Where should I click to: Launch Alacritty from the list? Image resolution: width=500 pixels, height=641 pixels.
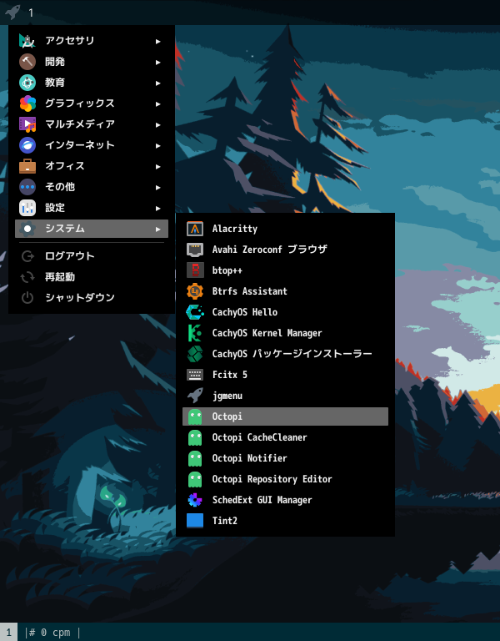285,229
